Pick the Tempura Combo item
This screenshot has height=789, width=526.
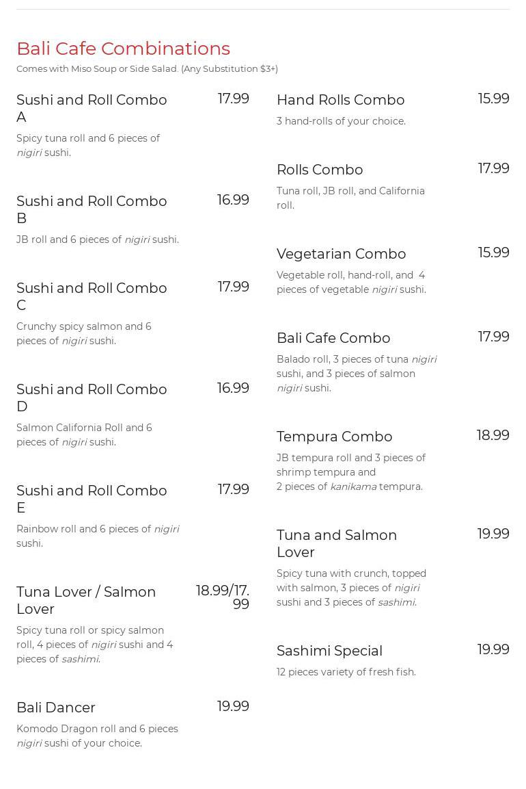[334, 437]
